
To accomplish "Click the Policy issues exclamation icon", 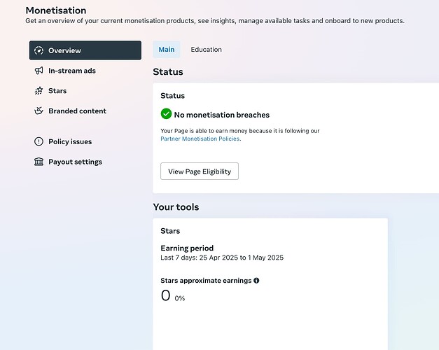I will tap(39, 141).
